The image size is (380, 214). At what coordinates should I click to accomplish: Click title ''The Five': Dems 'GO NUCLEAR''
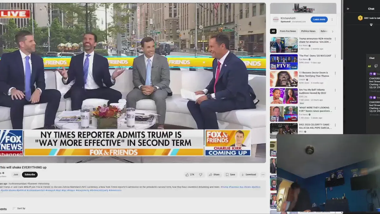coord(315,56)
